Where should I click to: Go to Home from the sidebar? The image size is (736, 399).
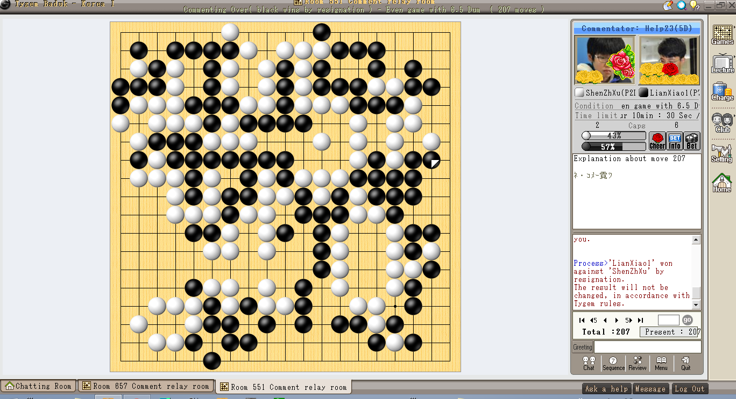[x=722, y=183]
